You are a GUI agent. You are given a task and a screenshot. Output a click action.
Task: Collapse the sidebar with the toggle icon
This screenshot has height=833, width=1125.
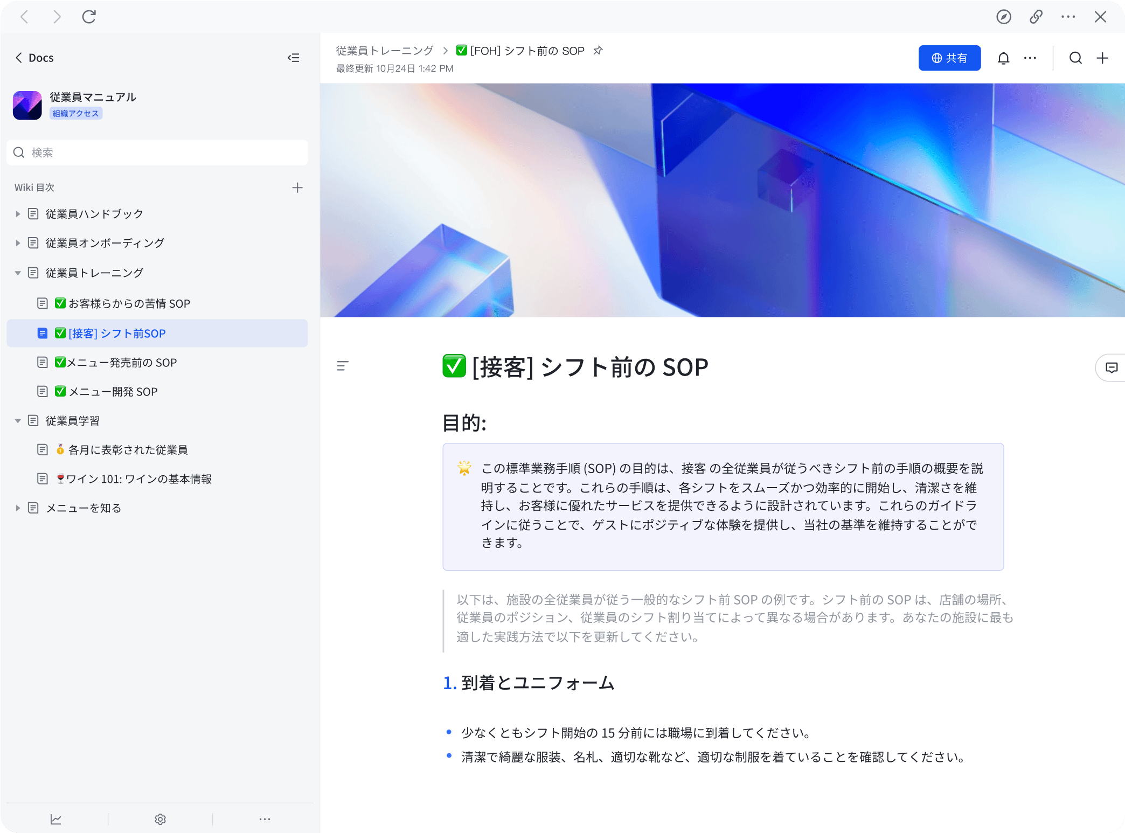(294, 58)
